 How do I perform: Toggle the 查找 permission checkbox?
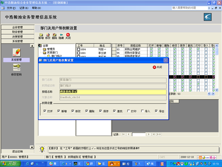[115, 111]
